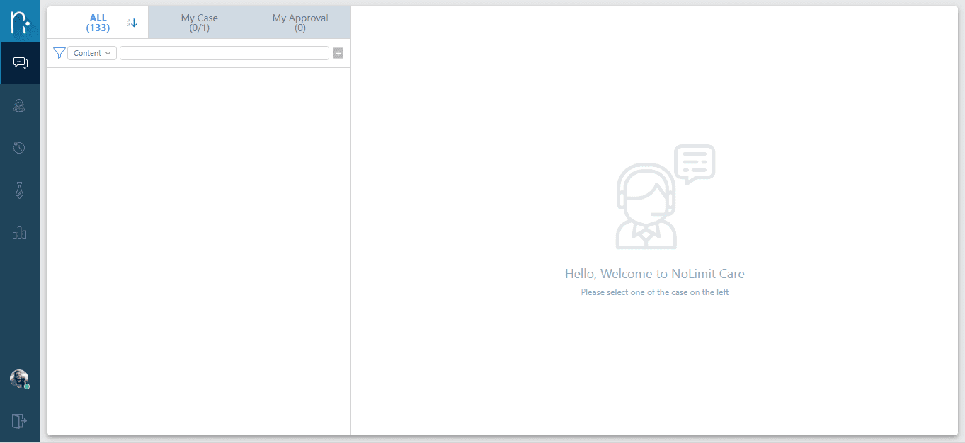Image resolution: width=965 pixels, height=443 pixels.
Task: Open the bar chart reports icon
Action: [20, 232]
